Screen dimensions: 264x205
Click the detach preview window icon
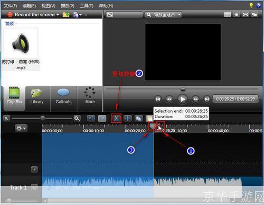[254, 14]
